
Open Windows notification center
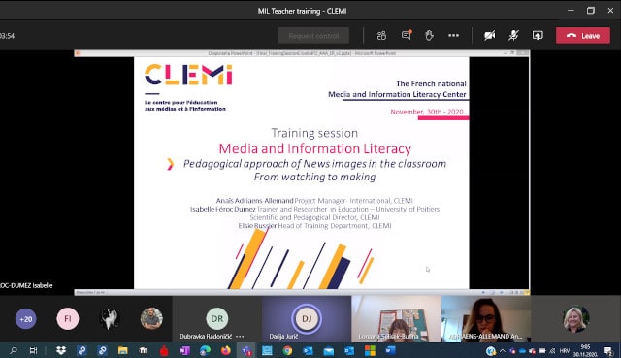point(608,351)
